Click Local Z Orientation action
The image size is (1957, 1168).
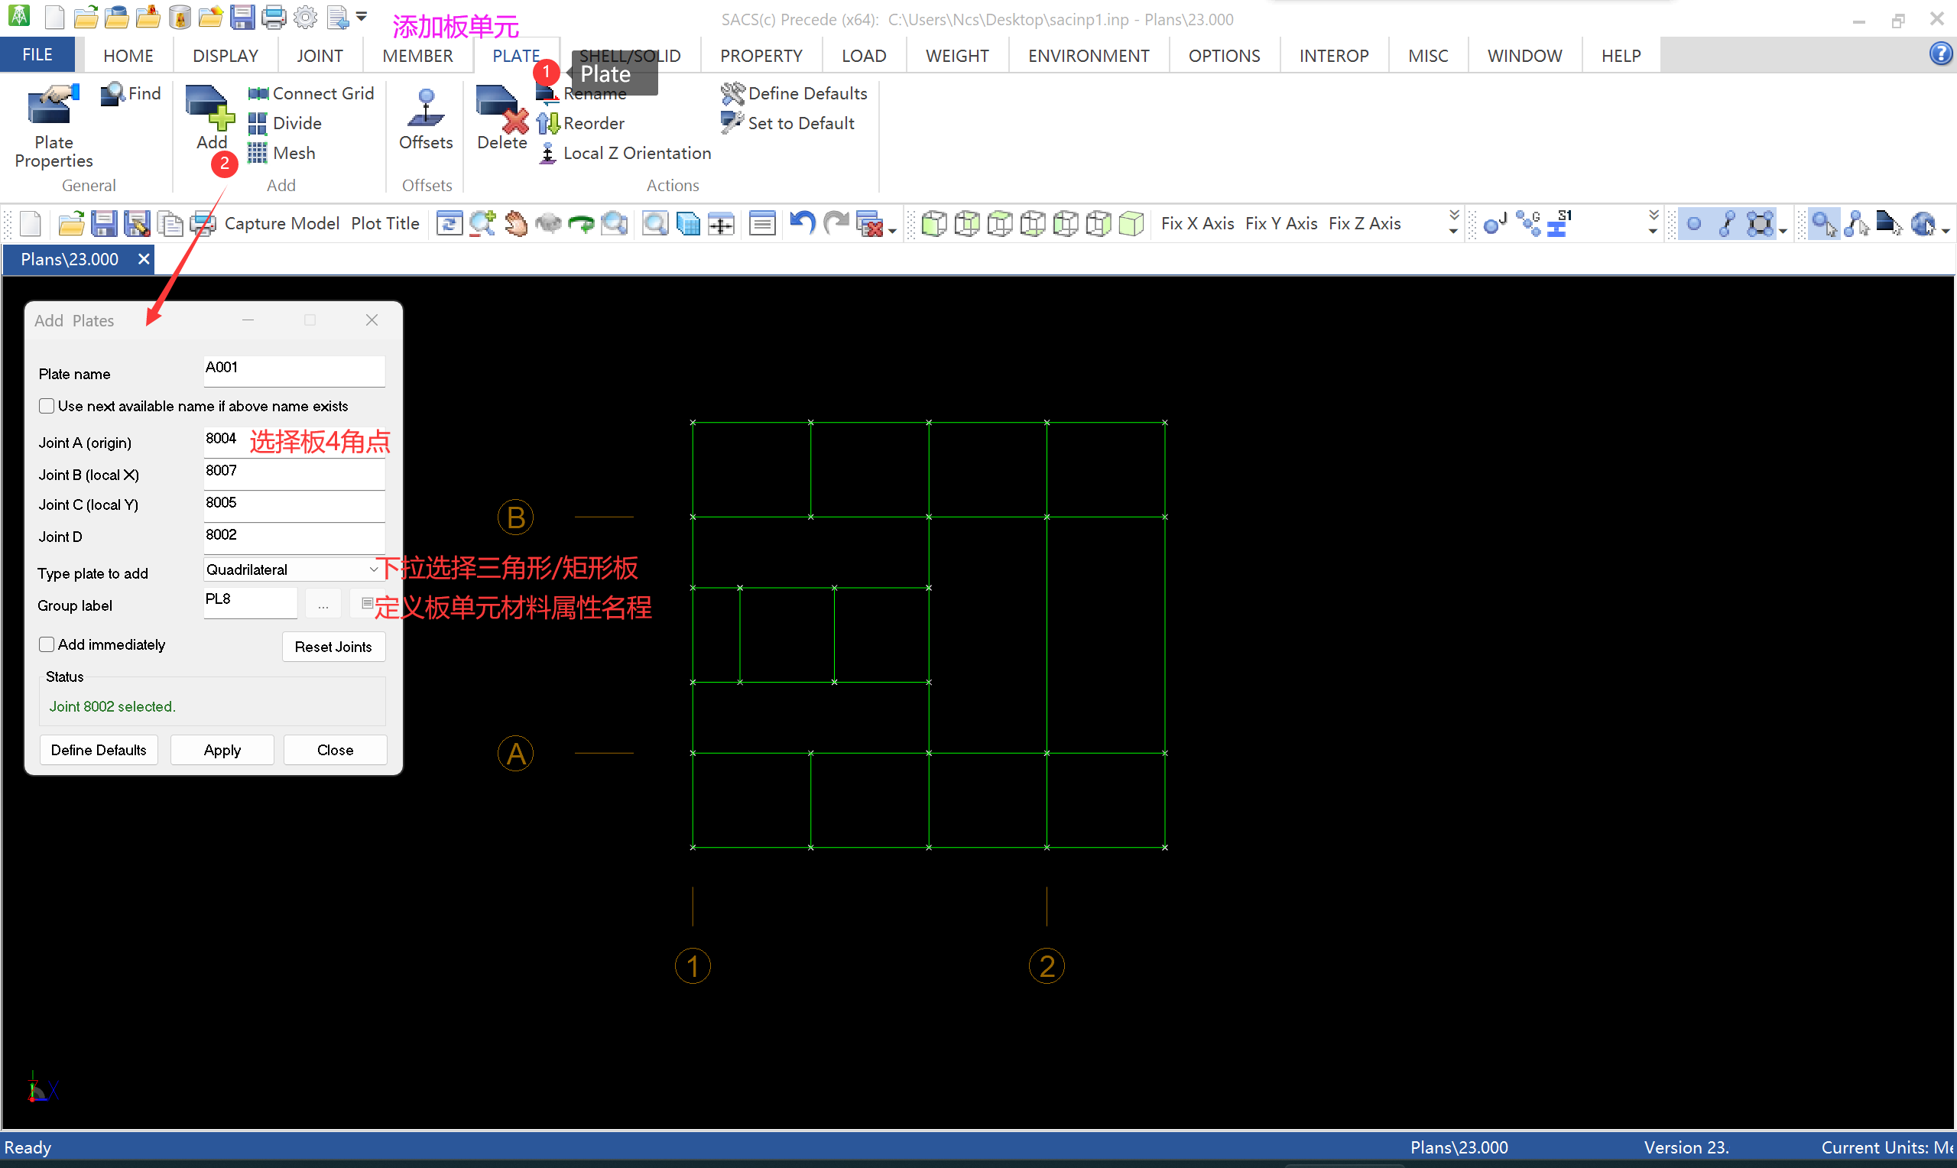pos(626,153)
